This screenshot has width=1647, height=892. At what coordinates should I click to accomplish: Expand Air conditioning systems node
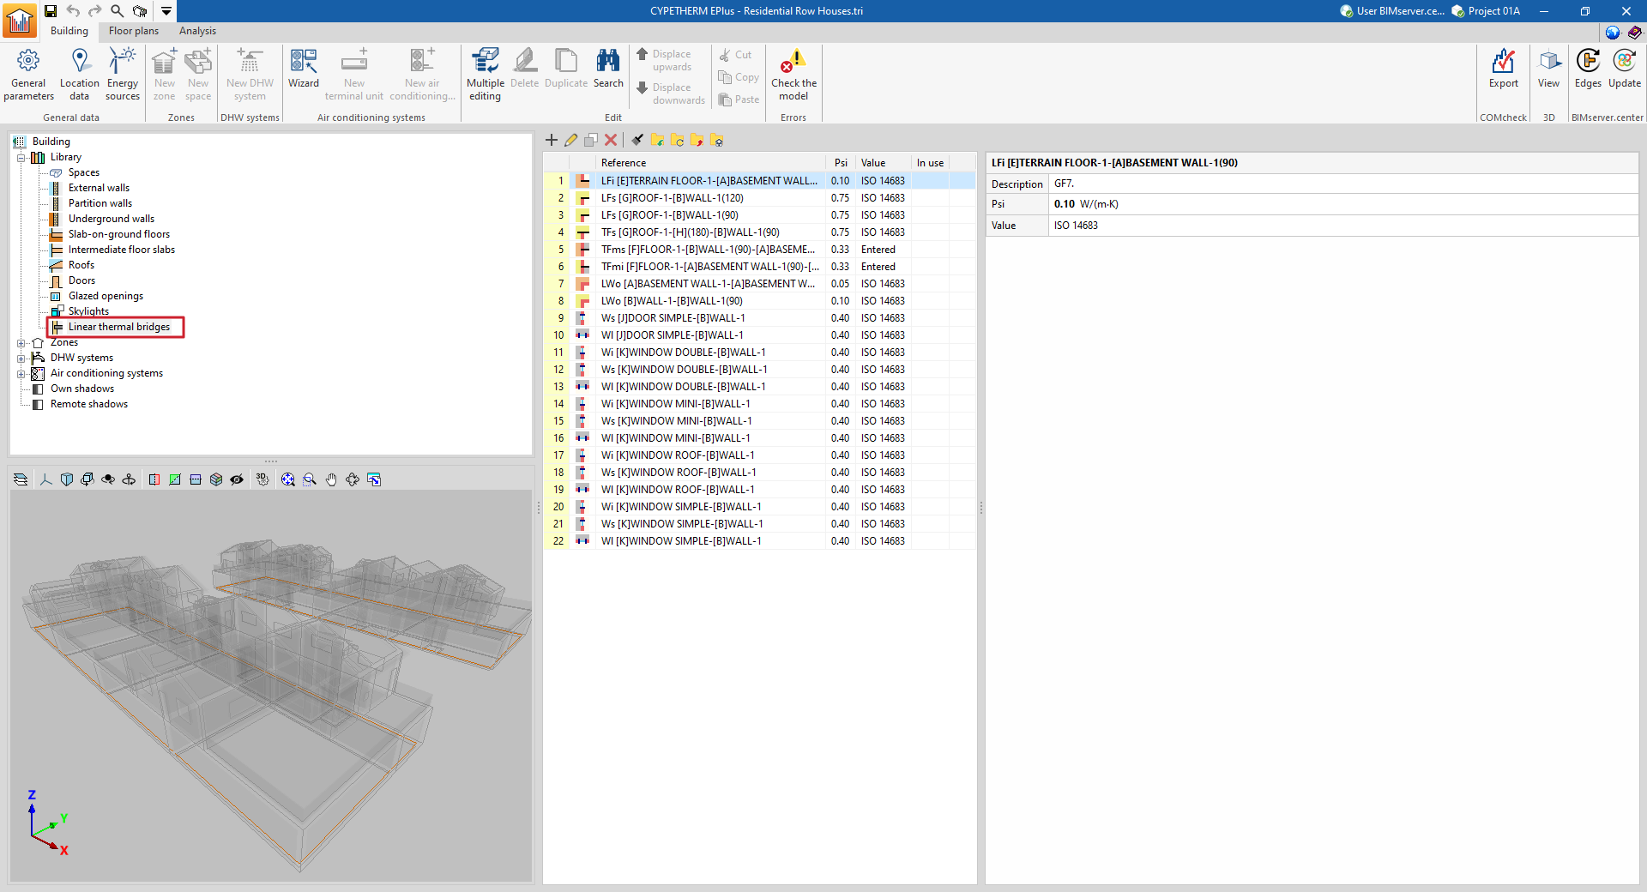21,373
